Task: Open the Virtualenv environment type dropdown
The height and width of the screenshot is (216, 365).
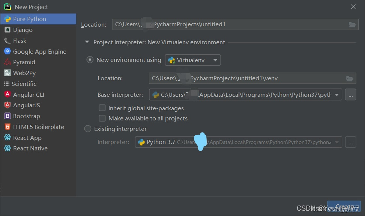Action: coord(193,60)
